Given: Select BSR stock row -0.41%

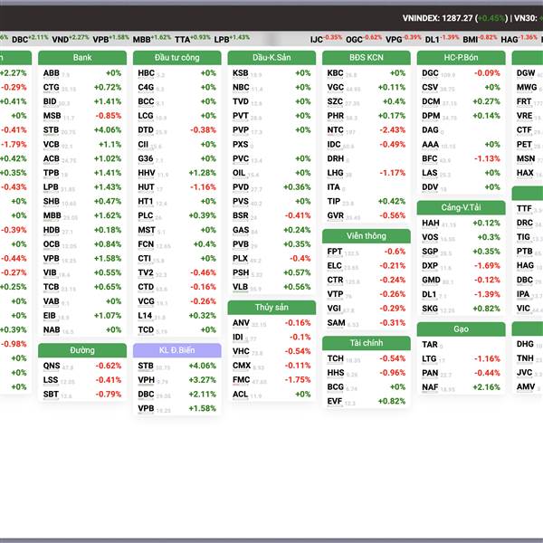Looking at the screenshot, I should (271, 215).
